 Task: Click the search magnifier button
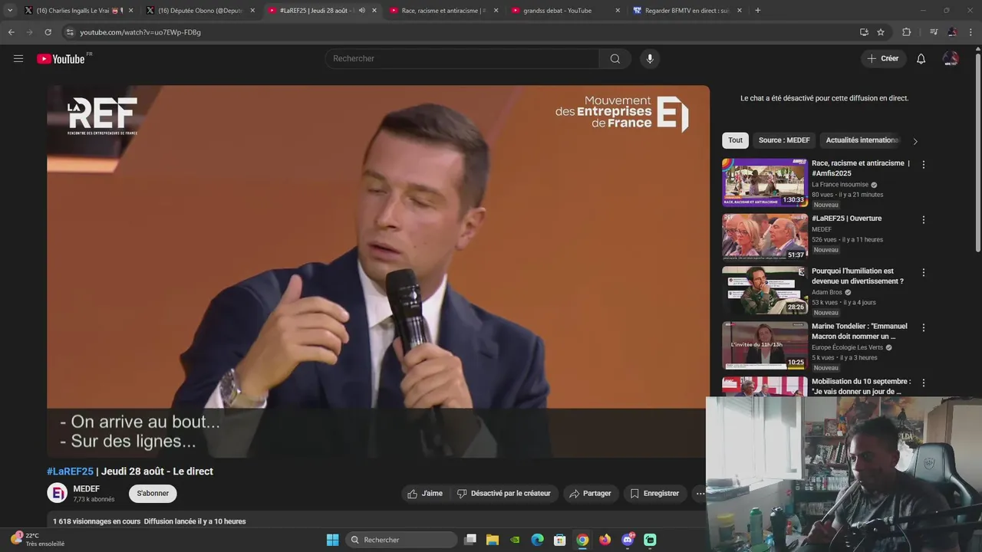[x=615, y=59]
